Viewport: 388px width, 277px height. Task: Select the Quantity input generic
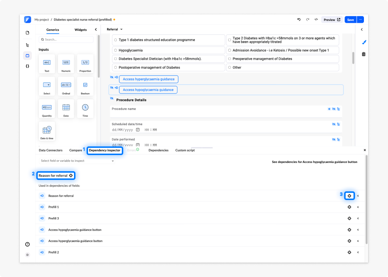tap(47, 109)
